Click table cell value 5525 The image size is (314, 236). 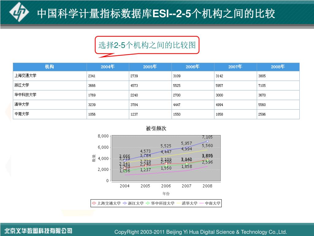pyautogui.click(x=177, y=86)
